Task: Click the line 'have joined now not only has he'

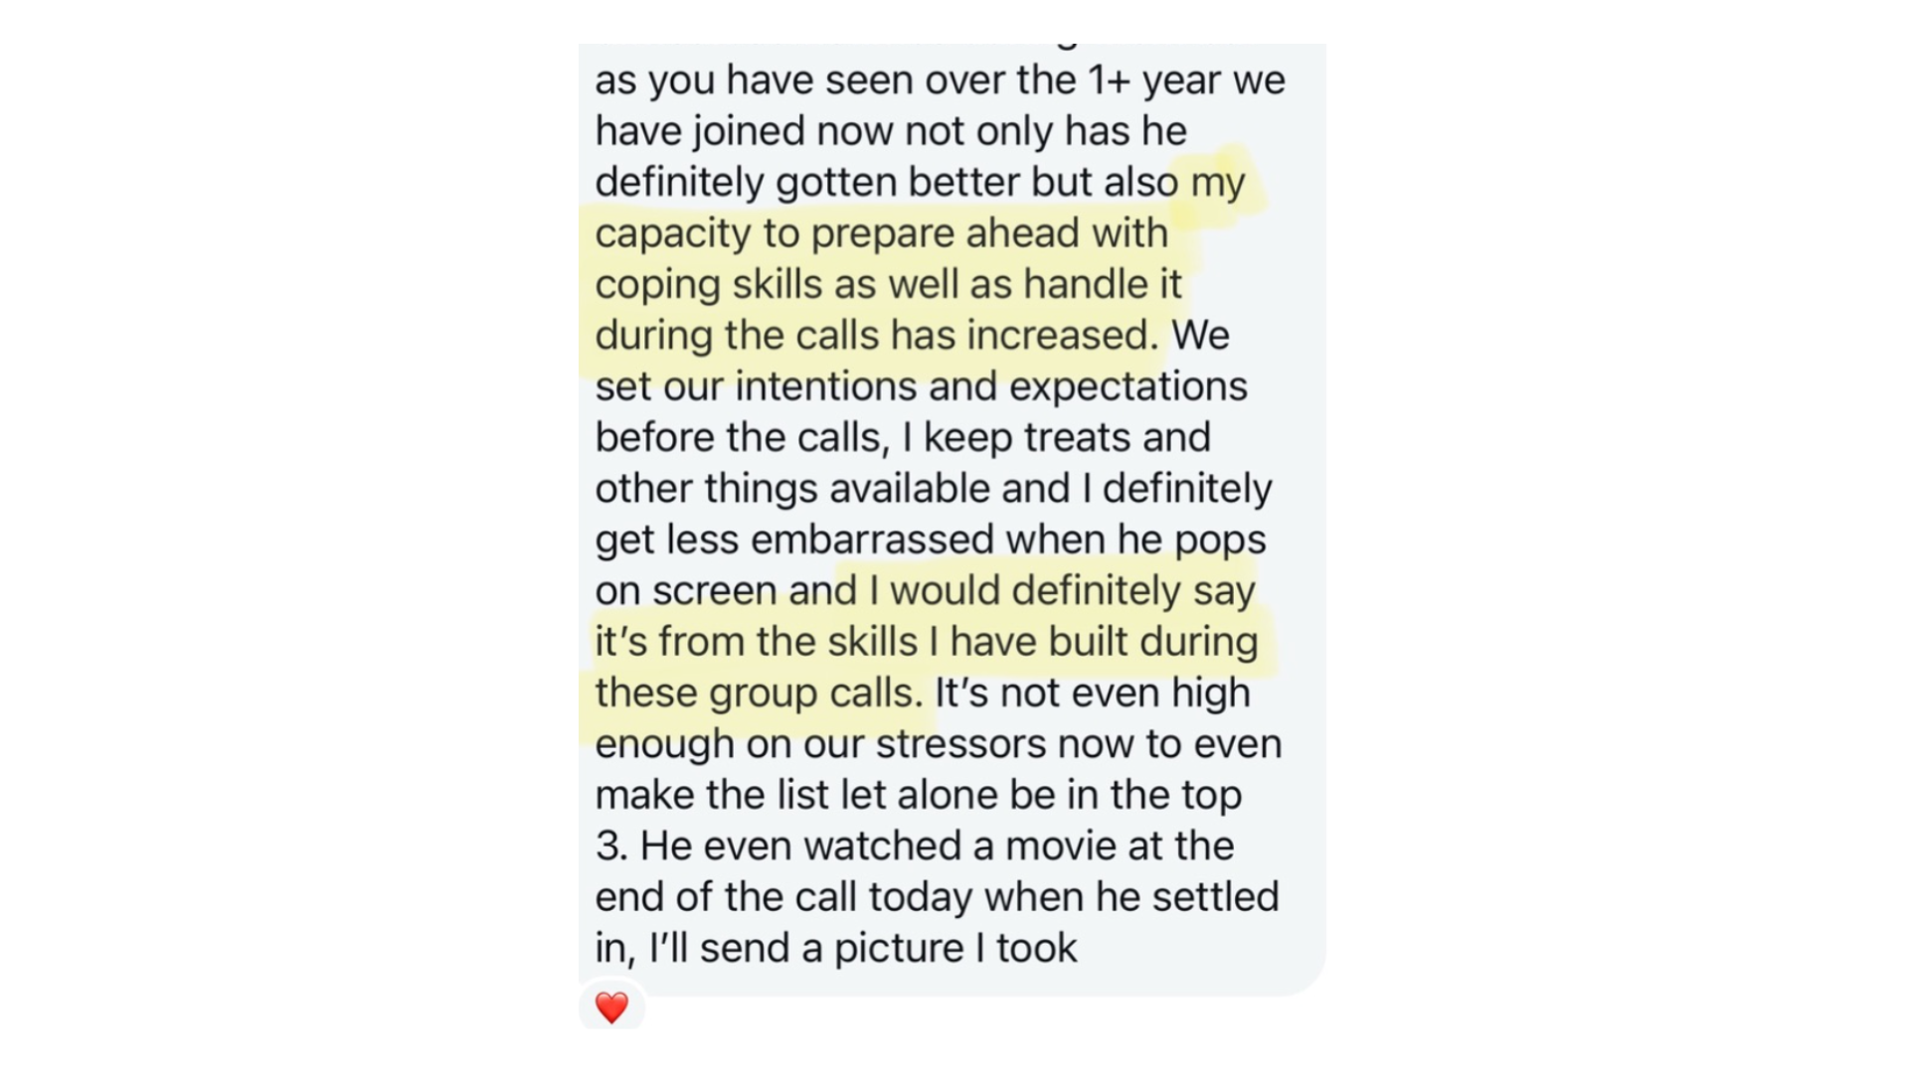Action: click(x=891, y=131)
